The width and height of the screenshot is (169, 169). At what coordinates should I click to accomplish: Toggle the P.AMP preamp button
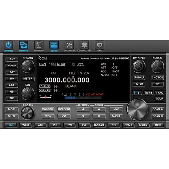click(x=12, y=66)
